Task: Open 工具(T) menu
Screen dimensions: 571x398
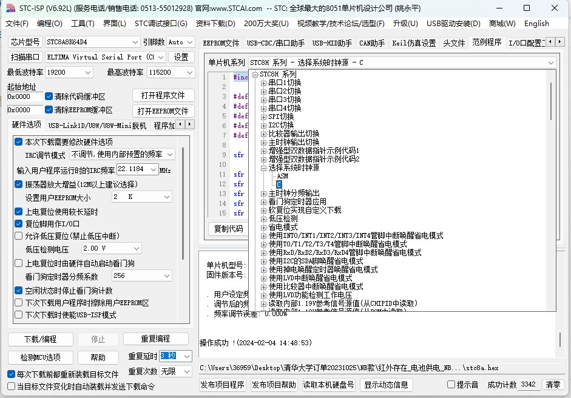Action: pos(83,24)
